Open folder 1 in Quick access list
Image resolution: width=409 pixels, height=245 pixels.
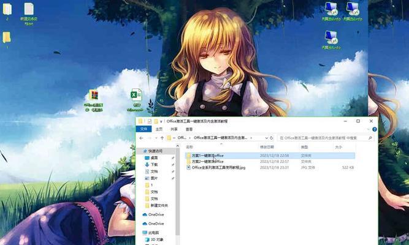pyautogui.click(x=151, y=185)
